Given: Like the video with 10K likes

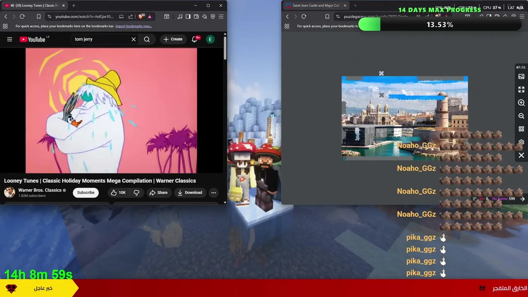Looking at the screenshot, I should [118, 193].
